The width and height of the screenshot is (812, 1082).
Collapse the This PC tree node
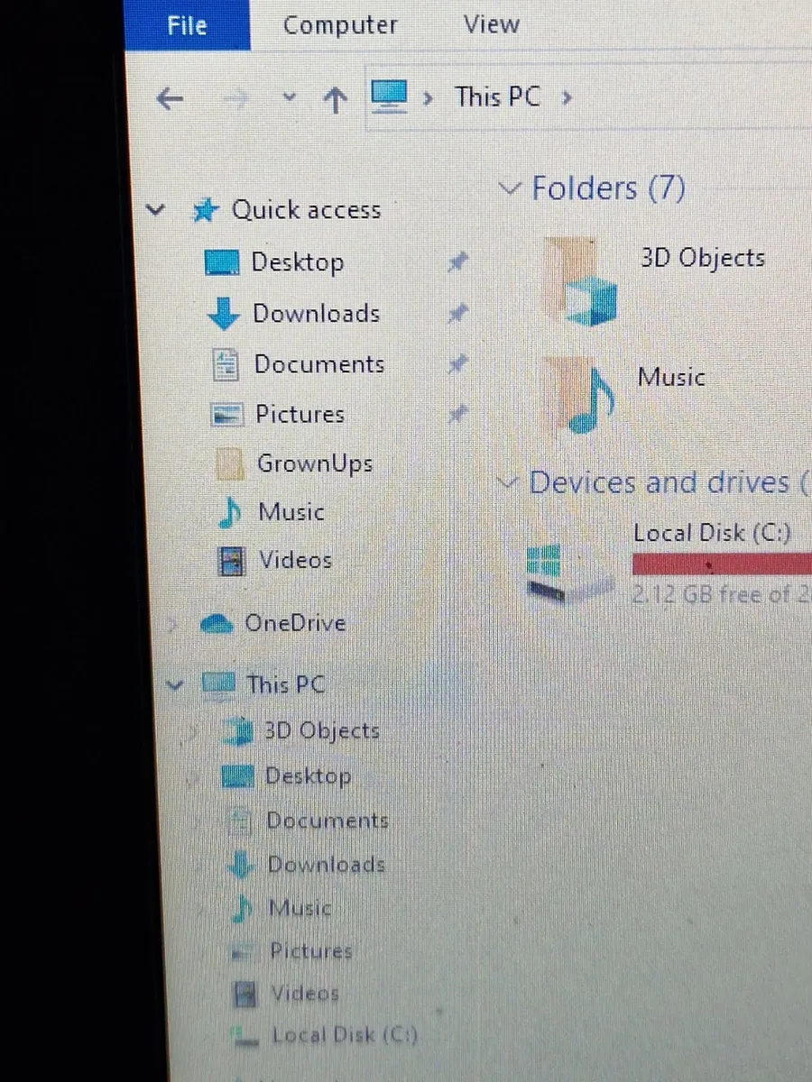point(175,684)
